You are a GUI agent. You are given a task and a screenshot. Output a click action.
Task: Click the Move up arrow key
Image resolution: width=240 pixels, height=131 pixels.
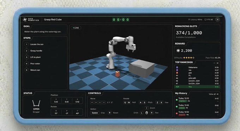[92, 102]
